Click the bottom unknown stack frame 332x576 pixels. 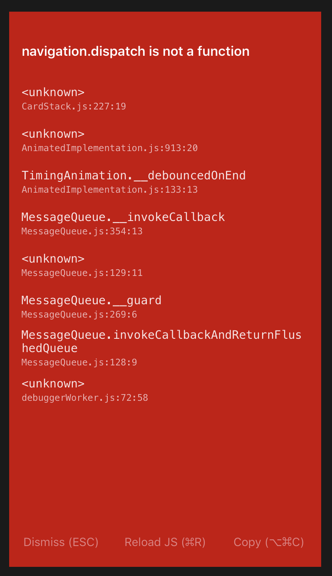point(53,383)
